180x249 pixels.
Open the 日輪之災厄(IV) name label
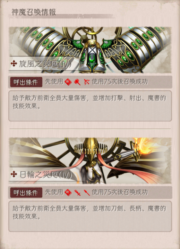tap(46, 174)
